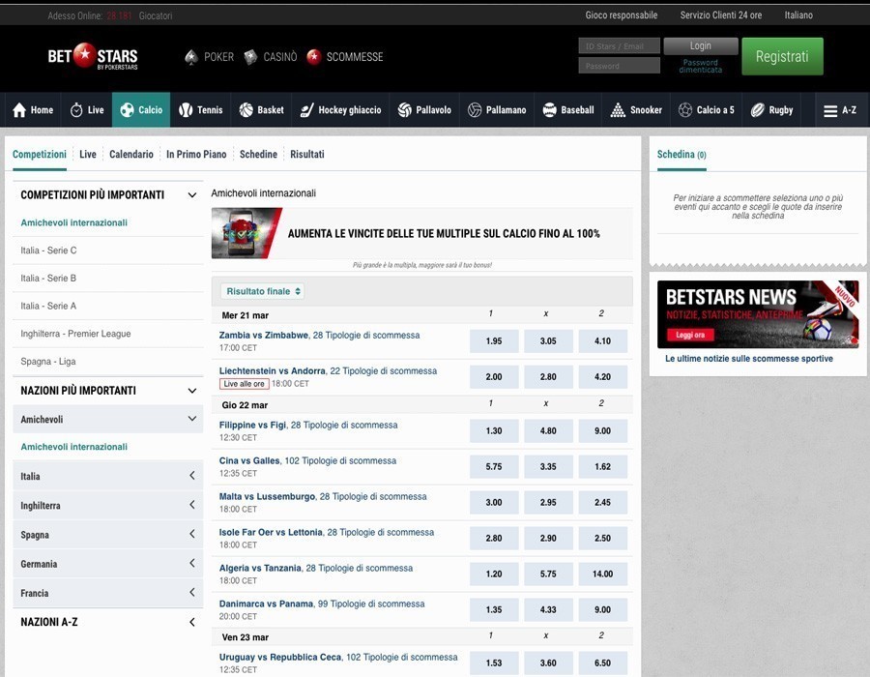Open the Risultati tab

306,155
